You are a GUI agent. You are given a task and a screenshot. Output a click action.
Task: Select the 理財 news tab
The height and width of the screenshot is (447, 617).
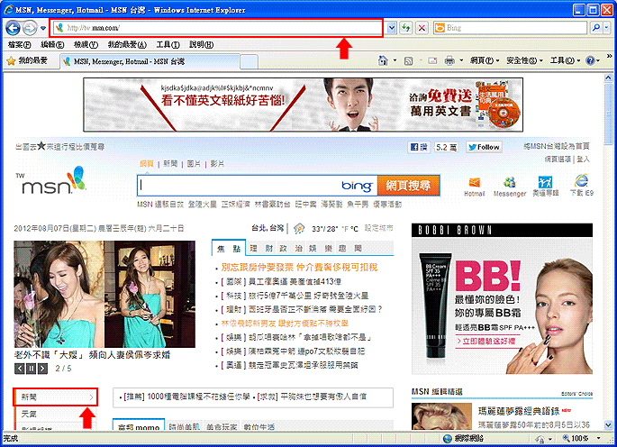click(262, 249)
